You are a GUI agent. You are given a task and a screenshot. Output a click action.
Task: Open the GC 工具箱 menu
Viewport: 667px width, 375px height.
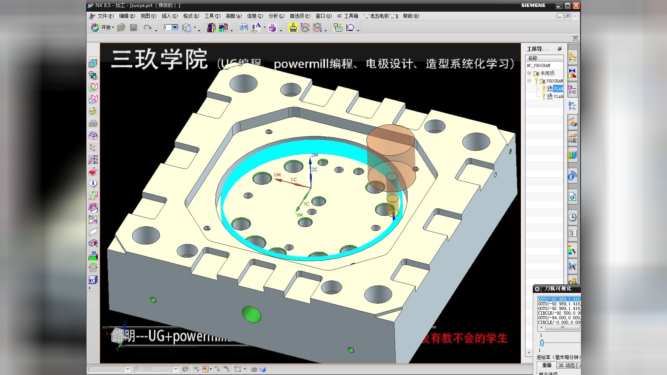click(x=347, y=16)
